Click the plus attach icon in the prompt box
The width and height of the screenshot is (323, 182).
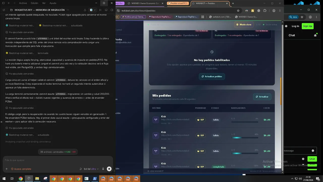coord(7,169)
